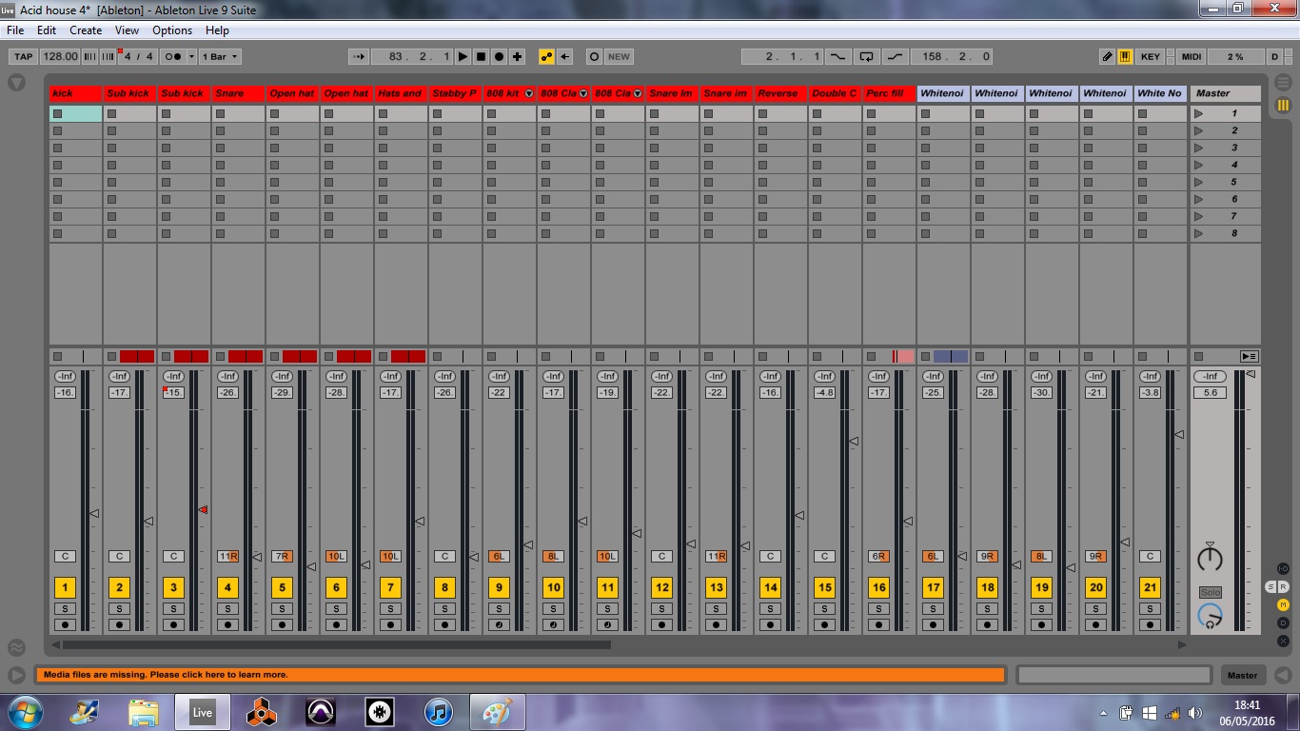The image size is (1300, 731).
Task: Enable the Arrangement Record button
Action: (499, 56)
